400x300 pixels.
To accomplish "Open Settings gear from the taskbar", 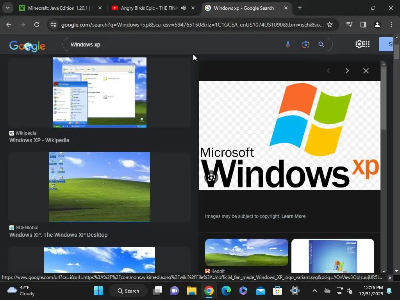I will (x=295, y=291).
